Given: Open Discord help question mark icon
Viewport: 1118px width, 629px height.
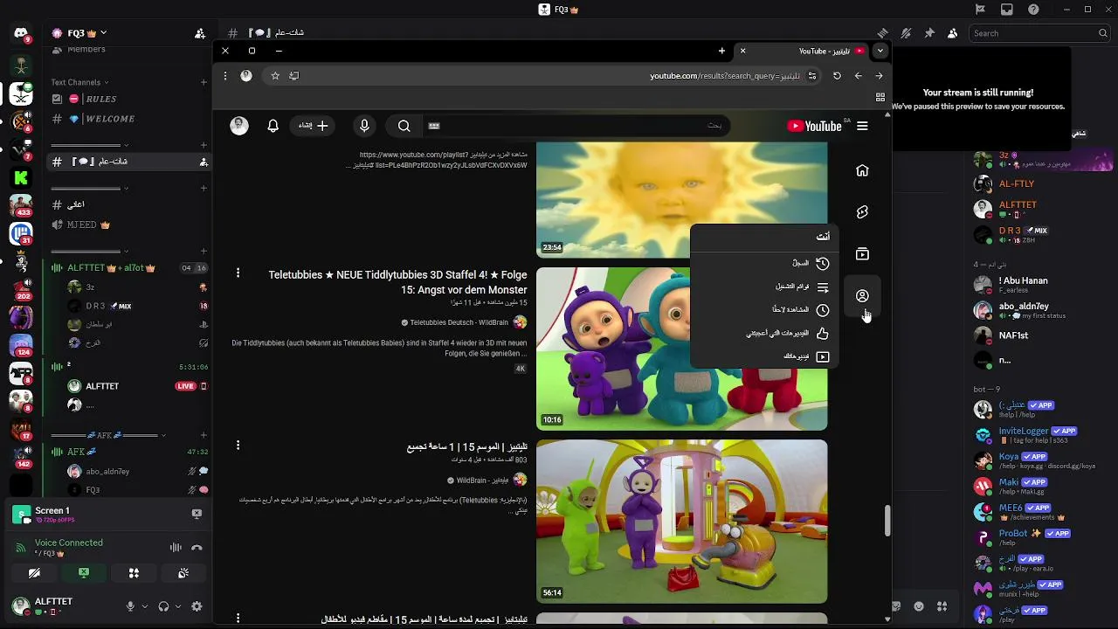Looking at the screenshot, I should tap(1034, 10).
